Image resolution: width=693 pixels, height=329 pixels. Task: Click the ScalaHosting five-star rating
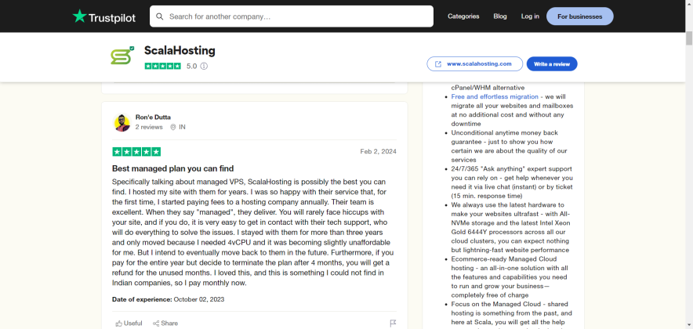pyautogui.click(x=162, y=67)
